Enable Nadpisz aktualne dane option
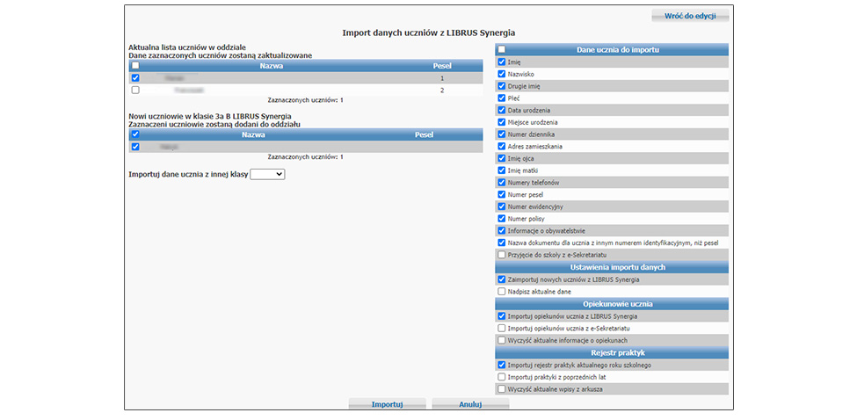857x420 pixels. click(501, 291)
